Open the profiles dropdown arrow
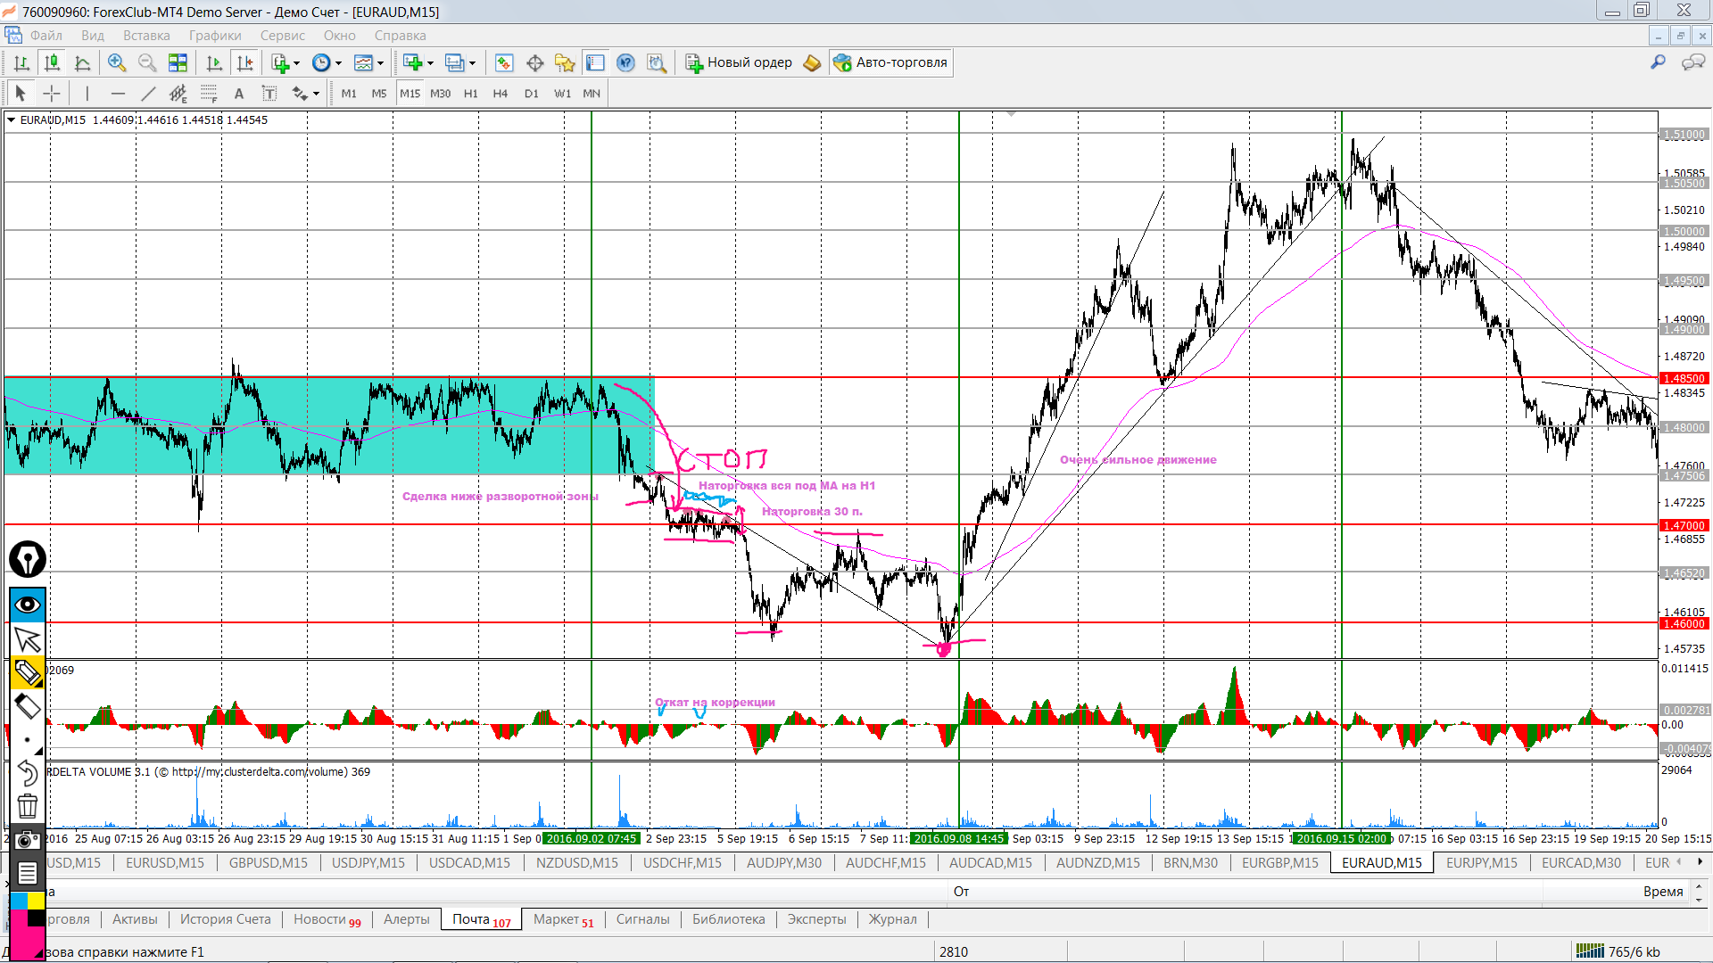The width and height of the screenshot is (1713, 963). pyautogui.click(x=472, y=63)
